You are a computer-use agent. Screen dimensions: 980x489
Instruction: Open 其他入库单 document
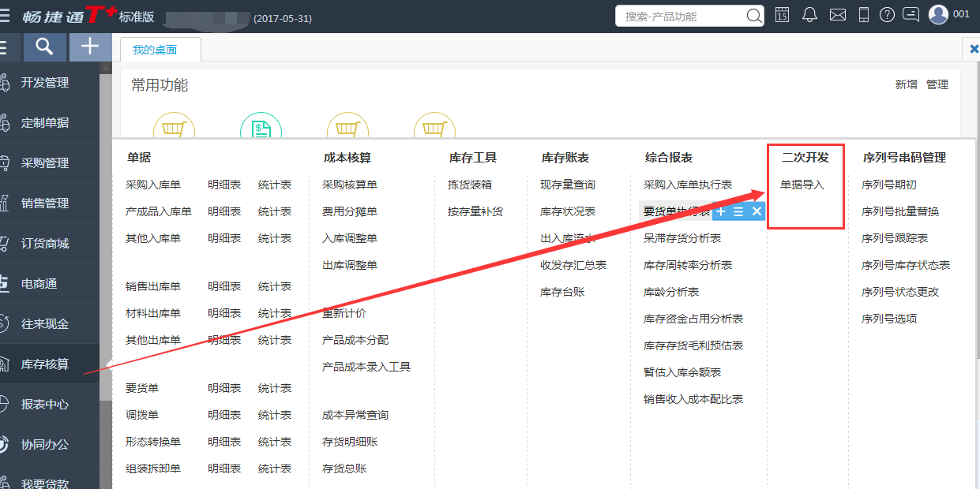tap(153, 238)
